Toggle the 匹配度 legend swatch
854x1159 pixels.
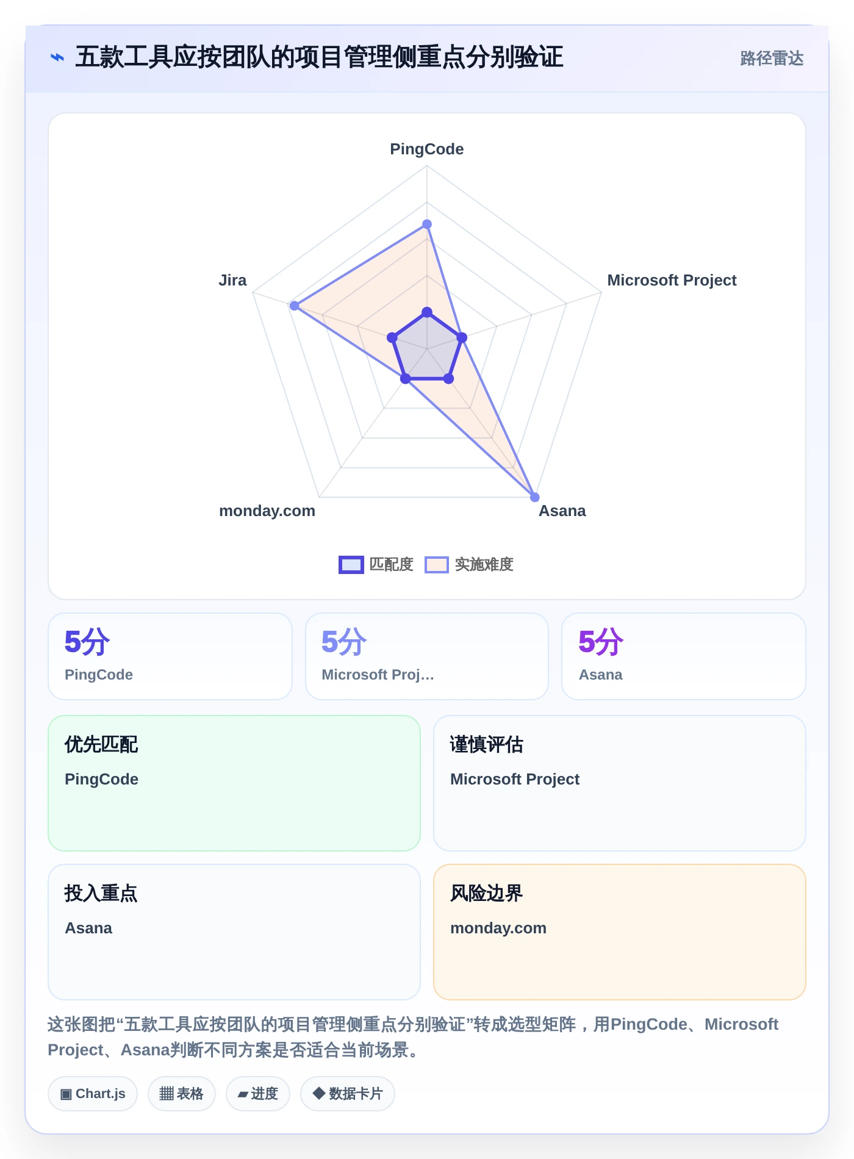tap(351, 565)
